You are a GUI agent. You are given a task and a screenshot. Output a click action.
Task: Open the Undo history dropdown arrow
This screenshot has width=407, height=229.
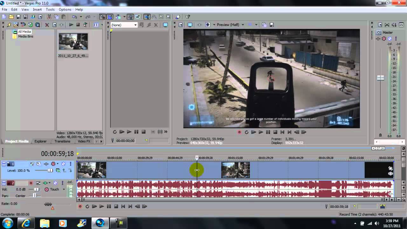(x=81, y=17)
